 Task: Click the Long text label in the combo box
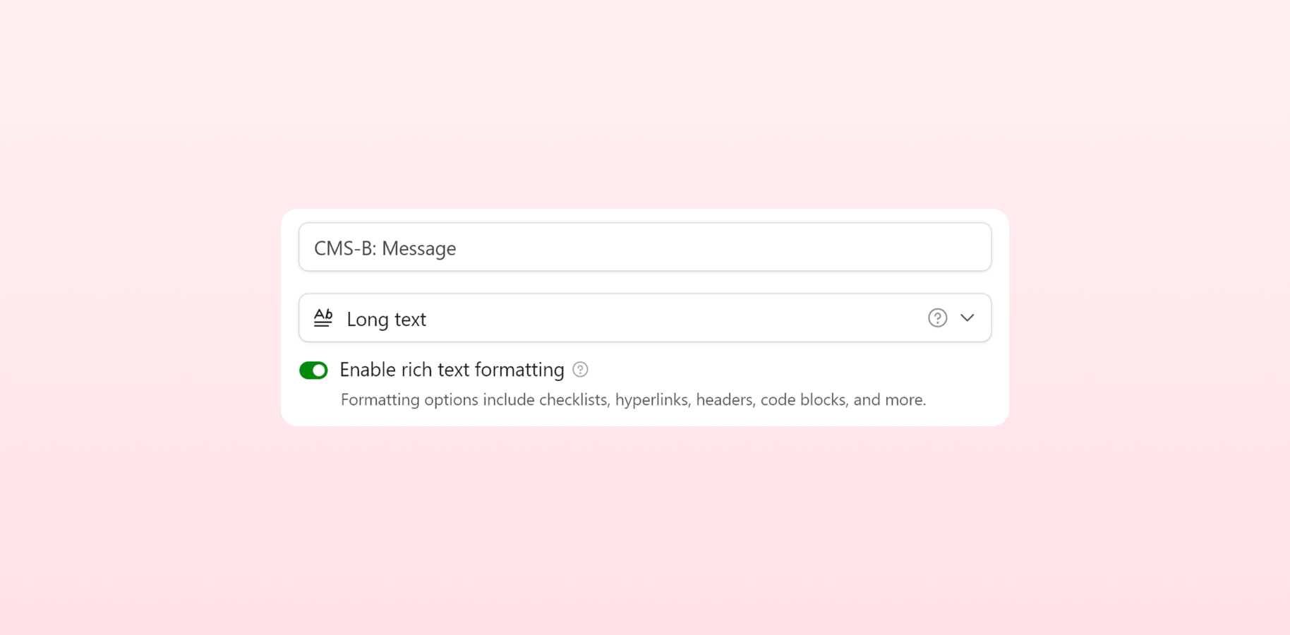386,319
